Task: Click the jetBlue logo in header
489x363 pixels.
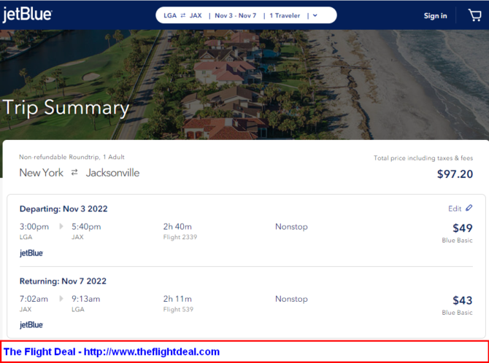Action: tap(27, 15)
